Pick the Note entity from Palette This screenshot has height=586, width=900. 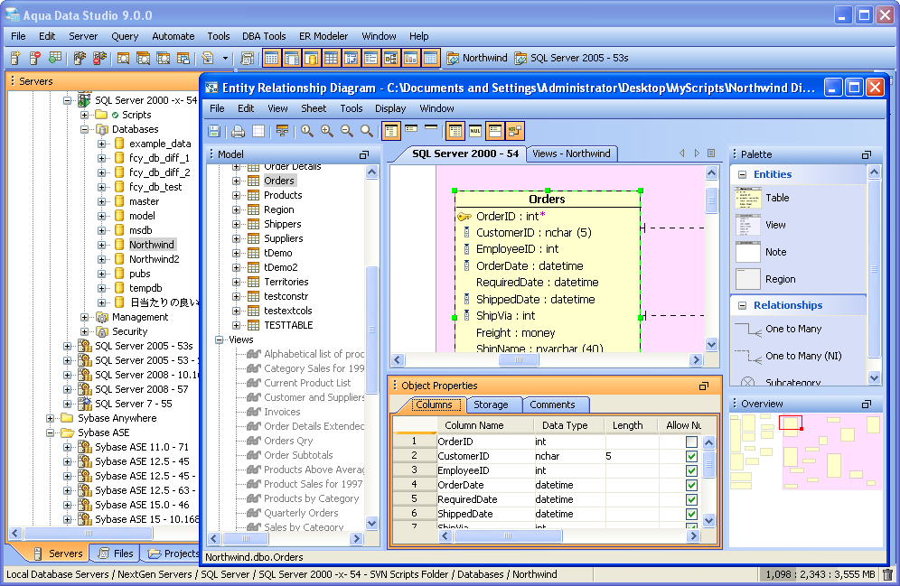point(775,252)
